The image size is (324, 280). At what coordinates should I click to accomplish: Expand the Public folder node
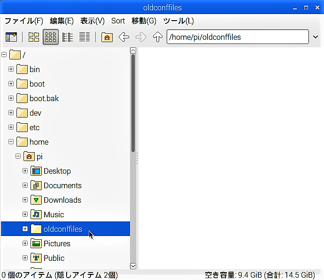click(25, 258)
